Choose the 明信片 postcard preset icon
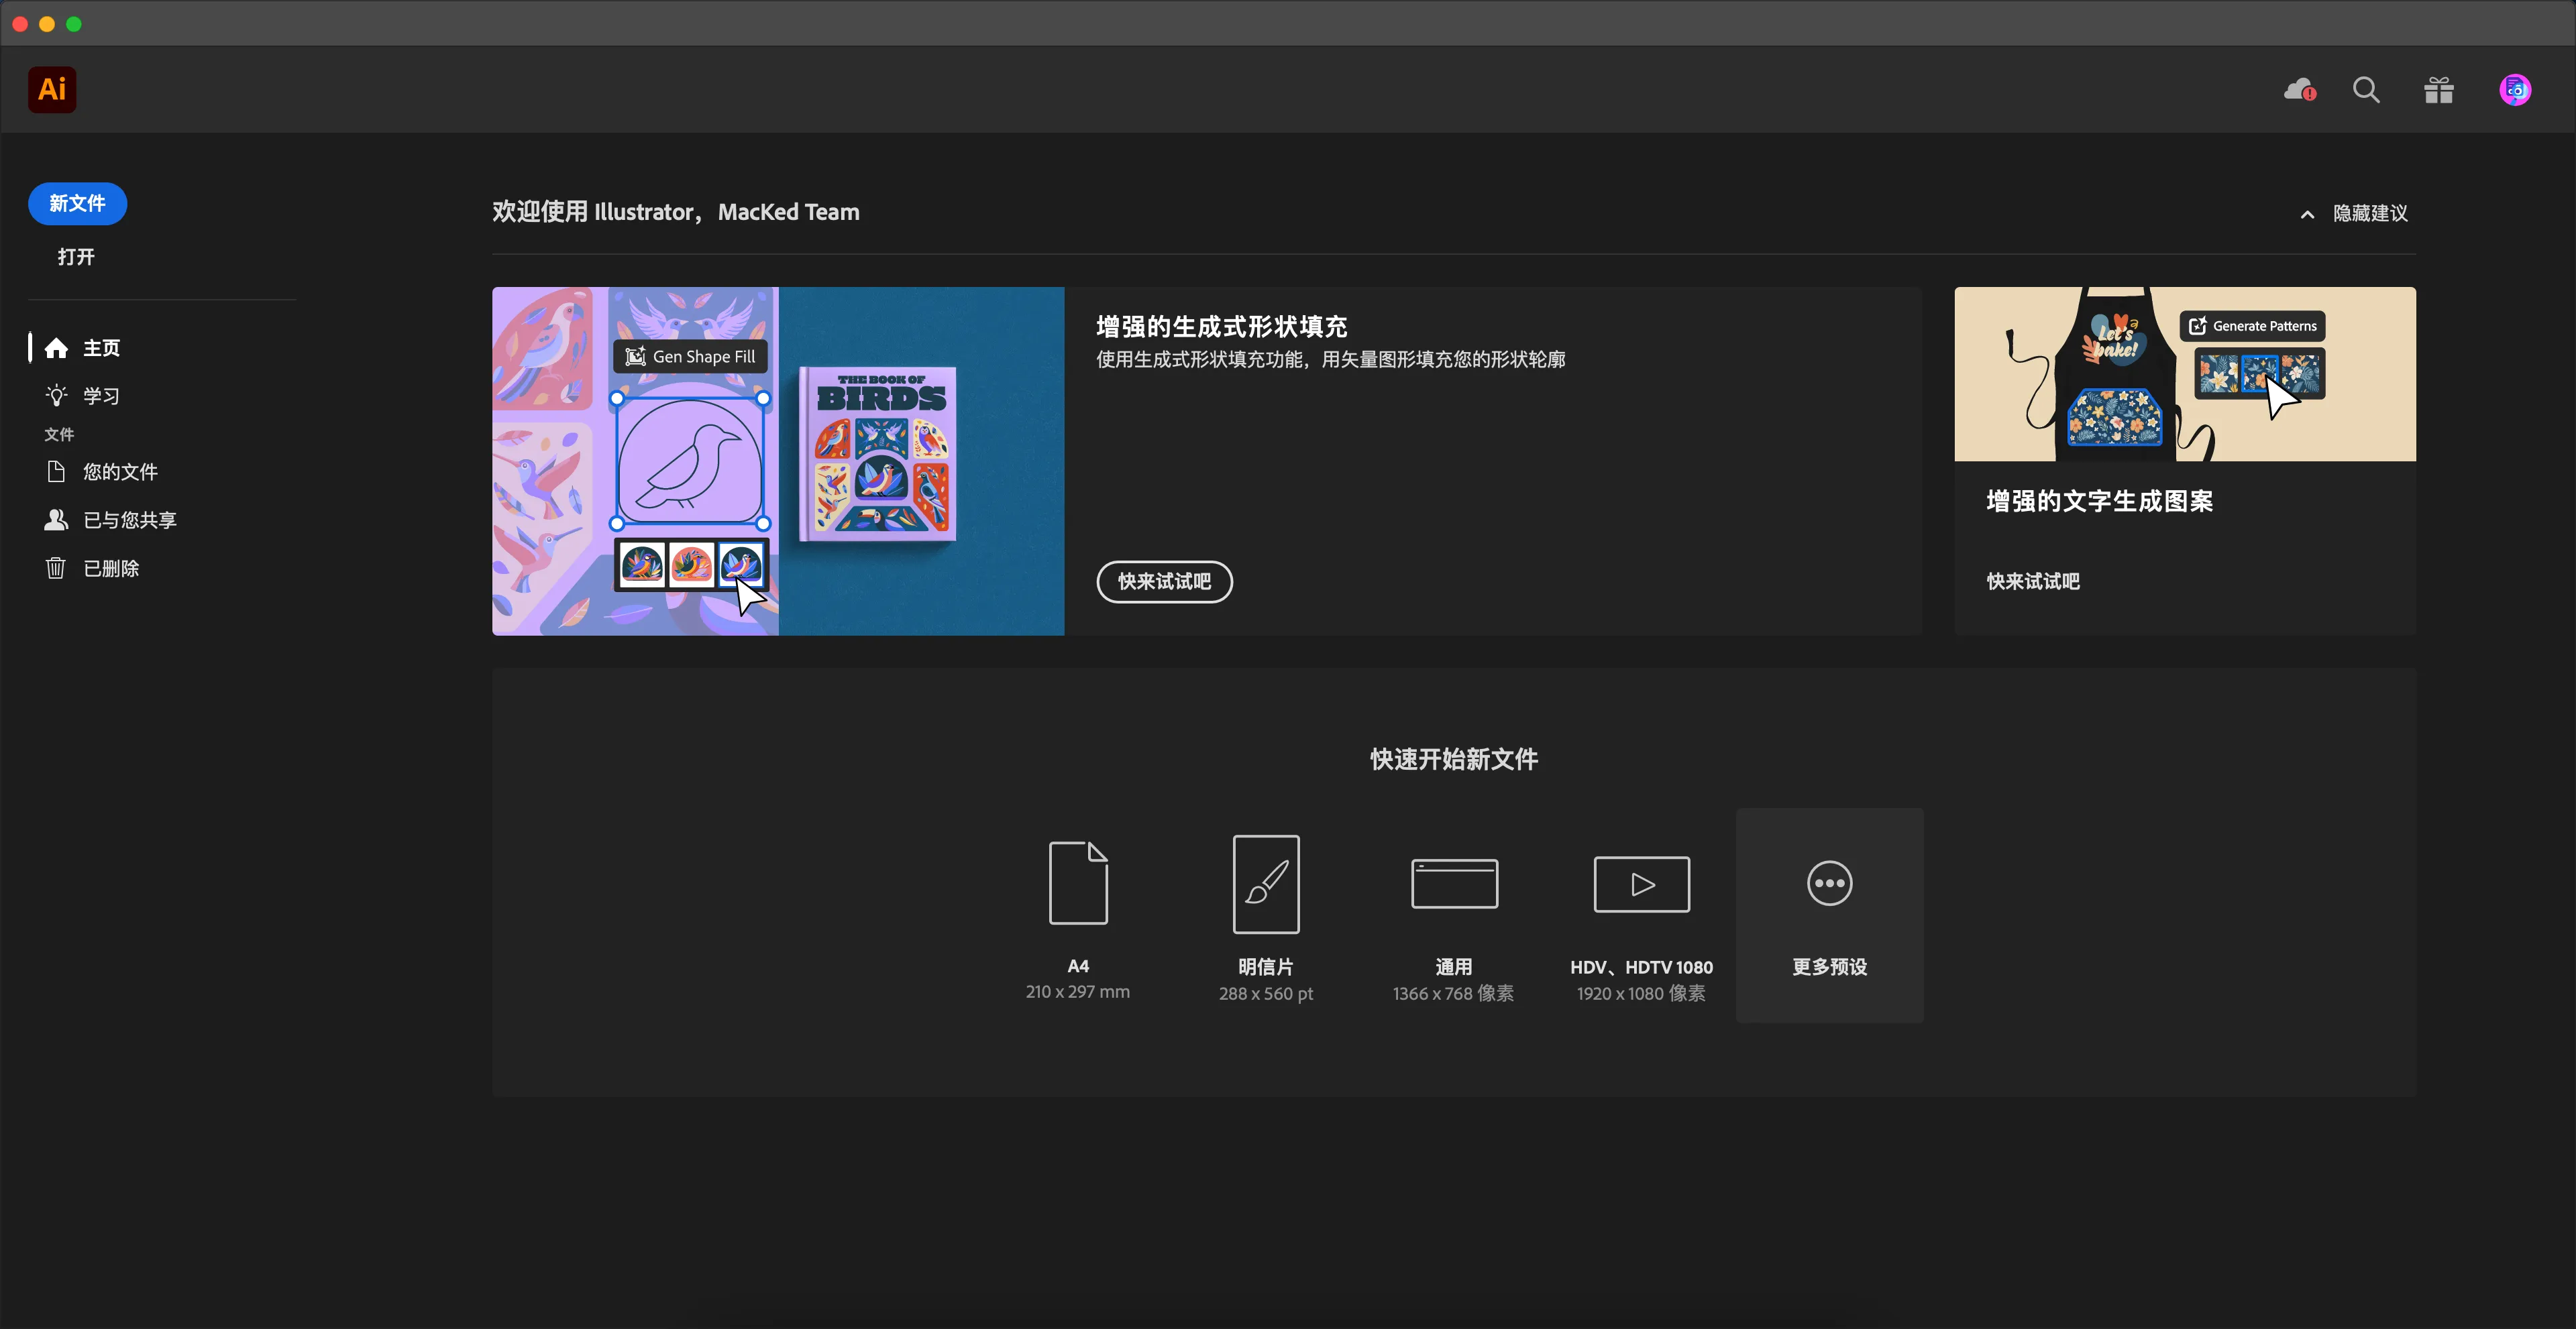2576x1329 pixels. (1266, 883)
